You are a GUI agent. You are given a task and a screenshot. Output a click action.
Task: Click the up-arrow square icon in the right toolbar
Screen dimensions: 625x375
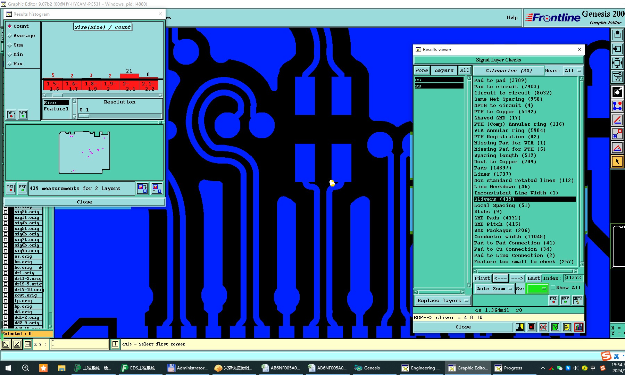point(617,35)
